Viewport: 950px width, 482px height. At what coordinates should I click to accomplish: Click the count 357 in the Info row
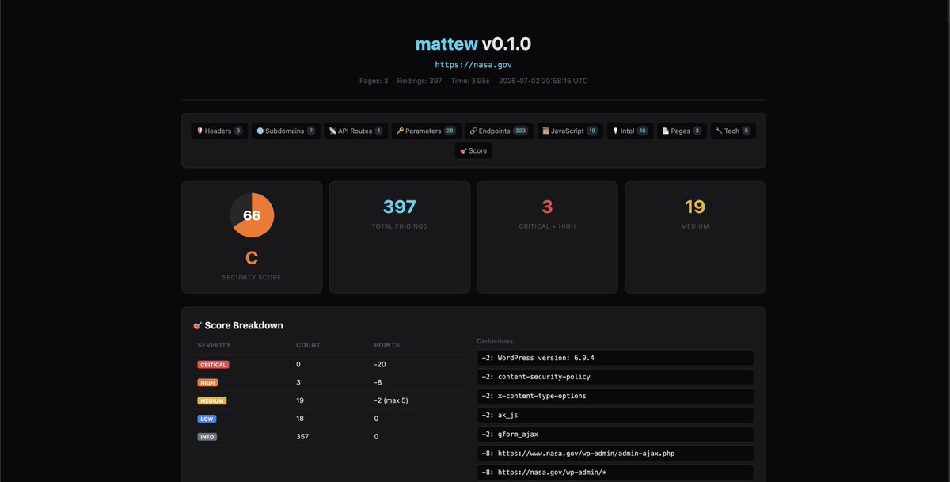(302, 437)
